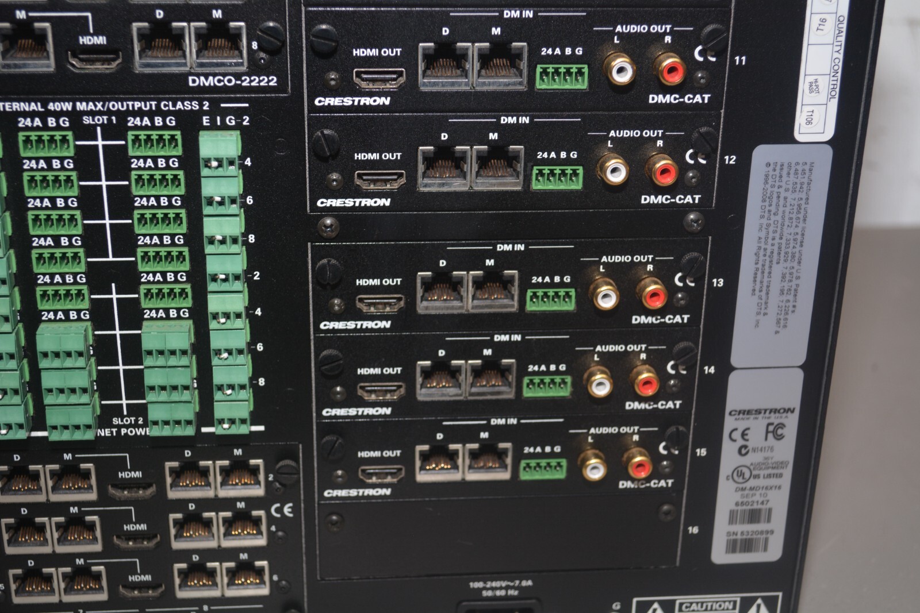
Task: Click the 'SLOT 1' label
Action: coord(99,120)
